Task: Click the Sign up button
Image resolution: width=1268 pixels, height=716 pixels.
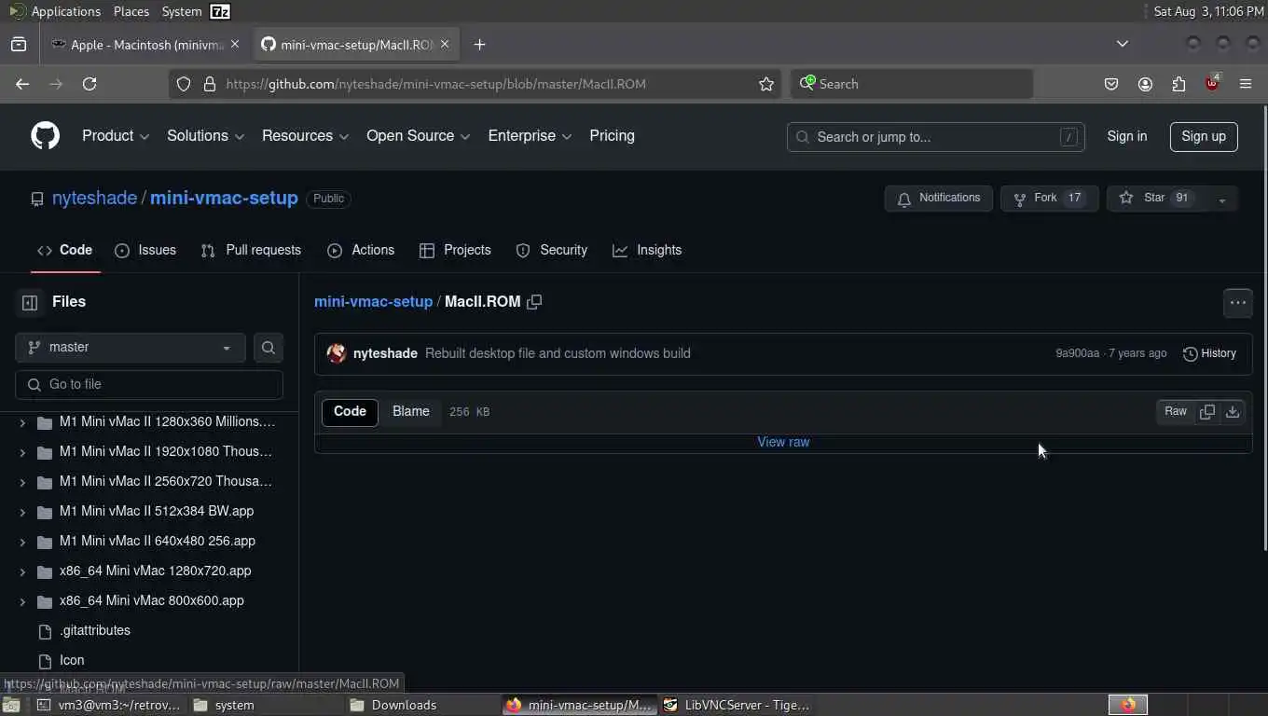Action: (x=1204, y=136)
